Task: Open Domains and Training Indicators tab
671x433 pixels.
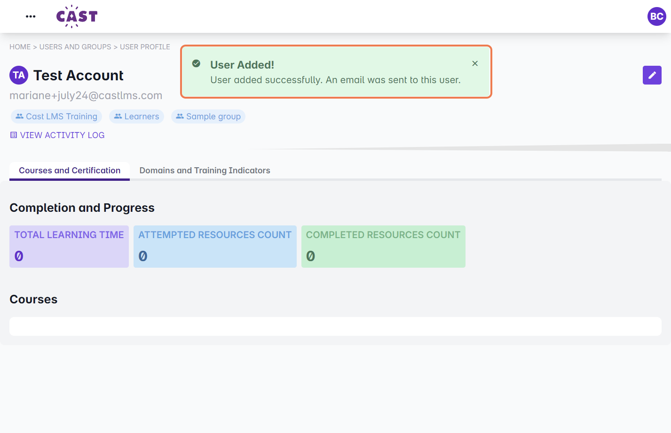Action: click(205, 170)
